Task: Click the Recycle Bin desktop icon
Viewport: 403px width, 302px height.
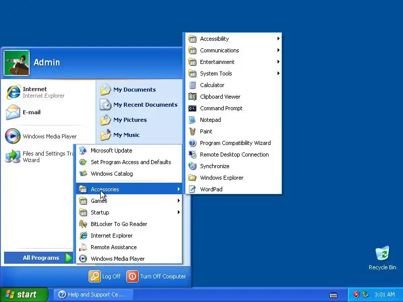Action: (382, 254)
